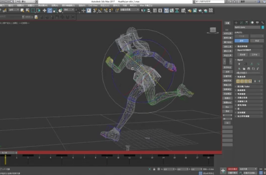This screenshot has height=175, width=266.
Task: Toggle the Angle Snap button in toolbar
Action: [100, 10]
